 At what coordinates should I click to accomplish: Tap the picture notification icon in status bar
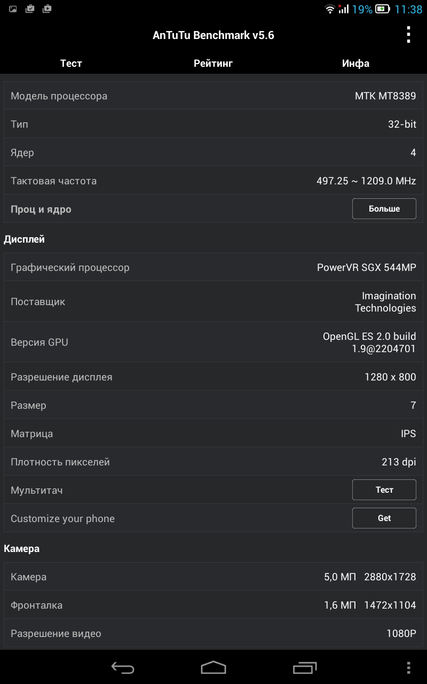pos(13,9)
